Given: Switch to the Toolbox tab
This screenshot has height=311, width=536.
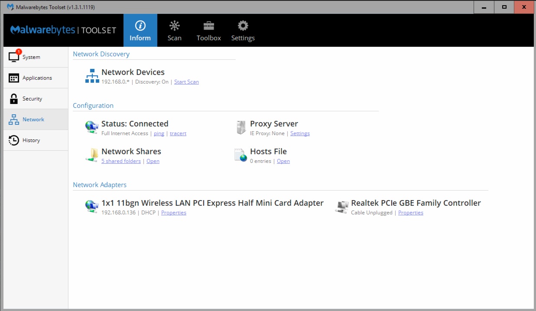Looking at the screenshot, I should [x=208, y=30].
